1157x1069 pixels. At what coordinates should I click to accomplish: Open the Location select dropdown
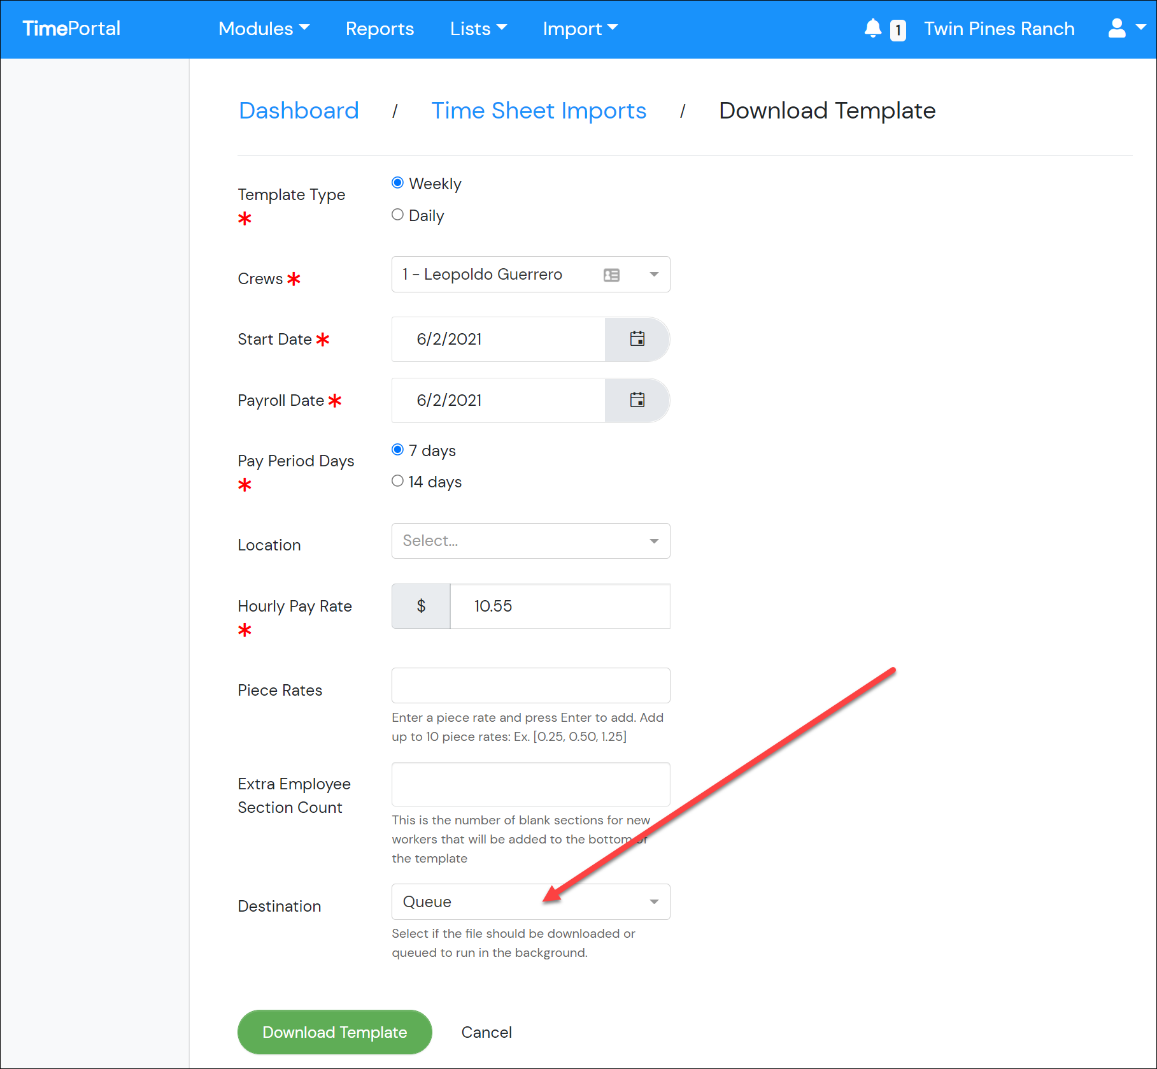point(530,541)
